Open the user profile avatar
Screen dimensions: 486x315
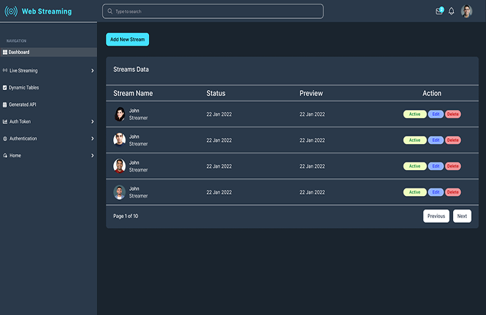(466, 11)
